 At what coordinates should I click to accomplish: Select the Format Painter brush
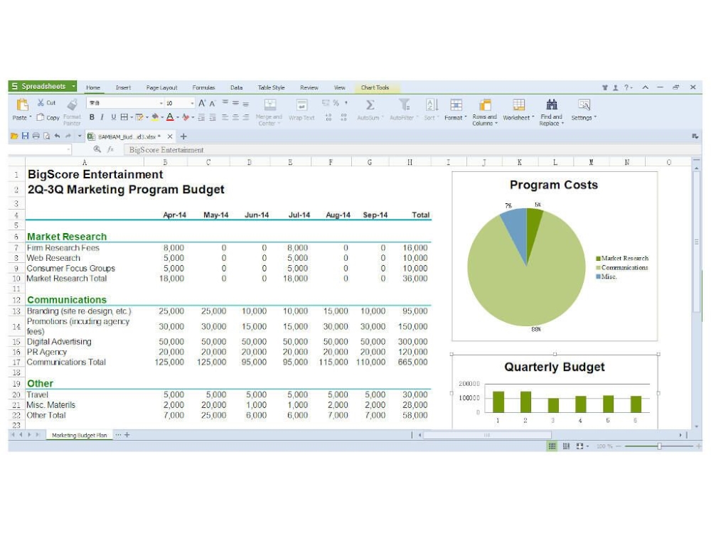click(72, 105)
